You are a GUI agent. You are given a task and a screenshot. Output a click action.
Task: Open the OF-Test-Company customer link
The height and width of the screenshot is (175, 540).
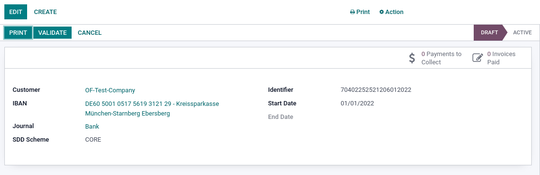click(x=110, y=90)
